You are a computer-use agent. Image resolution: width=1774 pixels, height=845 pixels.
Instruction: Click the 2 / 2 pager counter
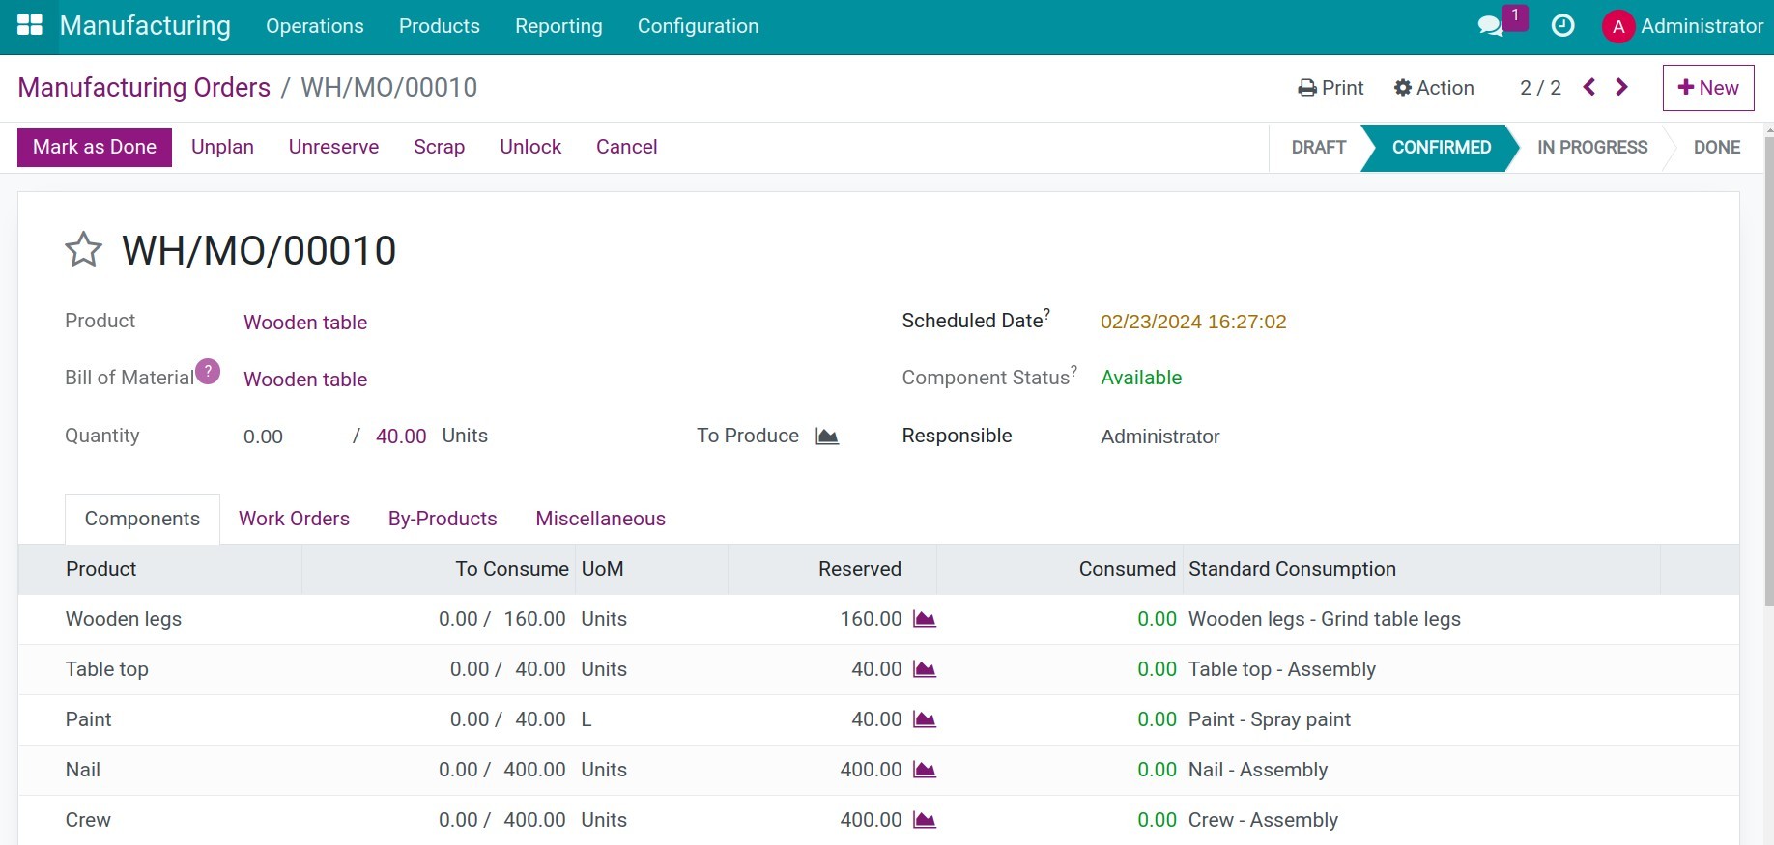coord(1540,88)
